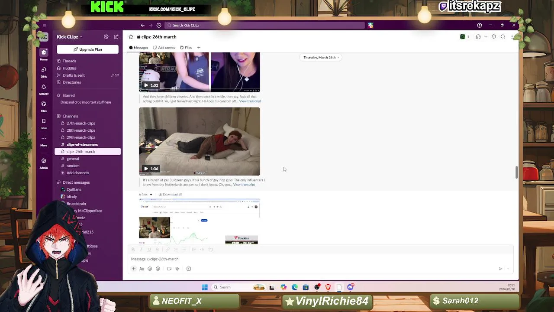Viewport: 554px width, 312px height.
Task: Toggle strikethrough formatting in composer
Action: pyautogui.click(x=157, y=250)
